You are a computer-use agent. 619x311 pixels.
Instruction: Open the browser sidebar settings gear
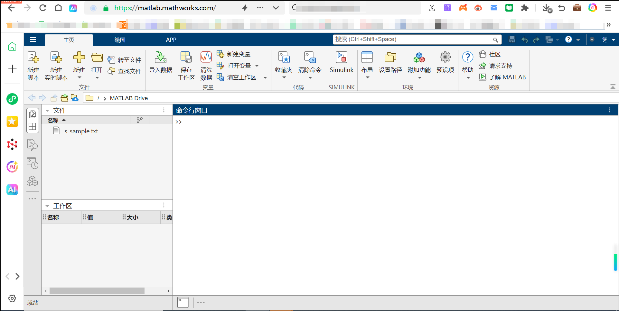[12, 298]
